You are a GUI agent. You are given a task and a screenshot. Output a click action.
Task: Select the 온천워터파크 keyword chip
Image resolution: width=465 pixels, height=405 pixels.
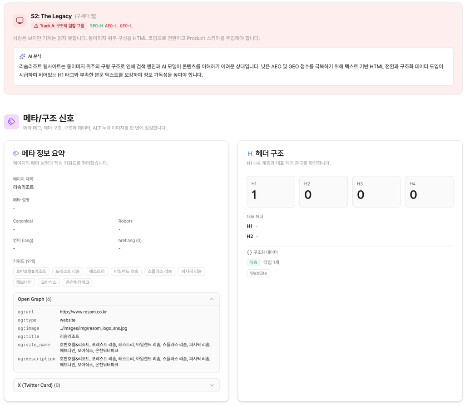pos(78,282)
